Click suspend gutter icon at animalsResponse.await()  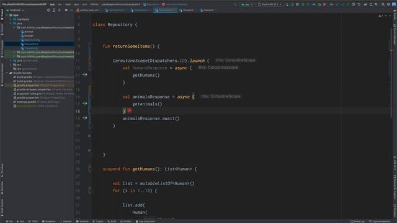pos(84,118)
